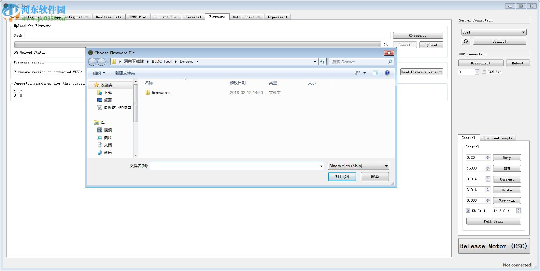Click the folder icon in address bar
Viewport: 540px width, 271px height.
(114, 61)
